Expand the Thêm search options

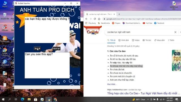tap(171, 40)
